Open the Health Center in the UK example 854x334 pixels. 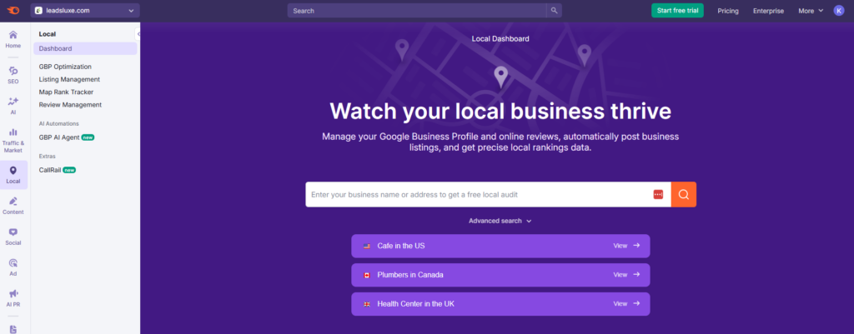500,303
